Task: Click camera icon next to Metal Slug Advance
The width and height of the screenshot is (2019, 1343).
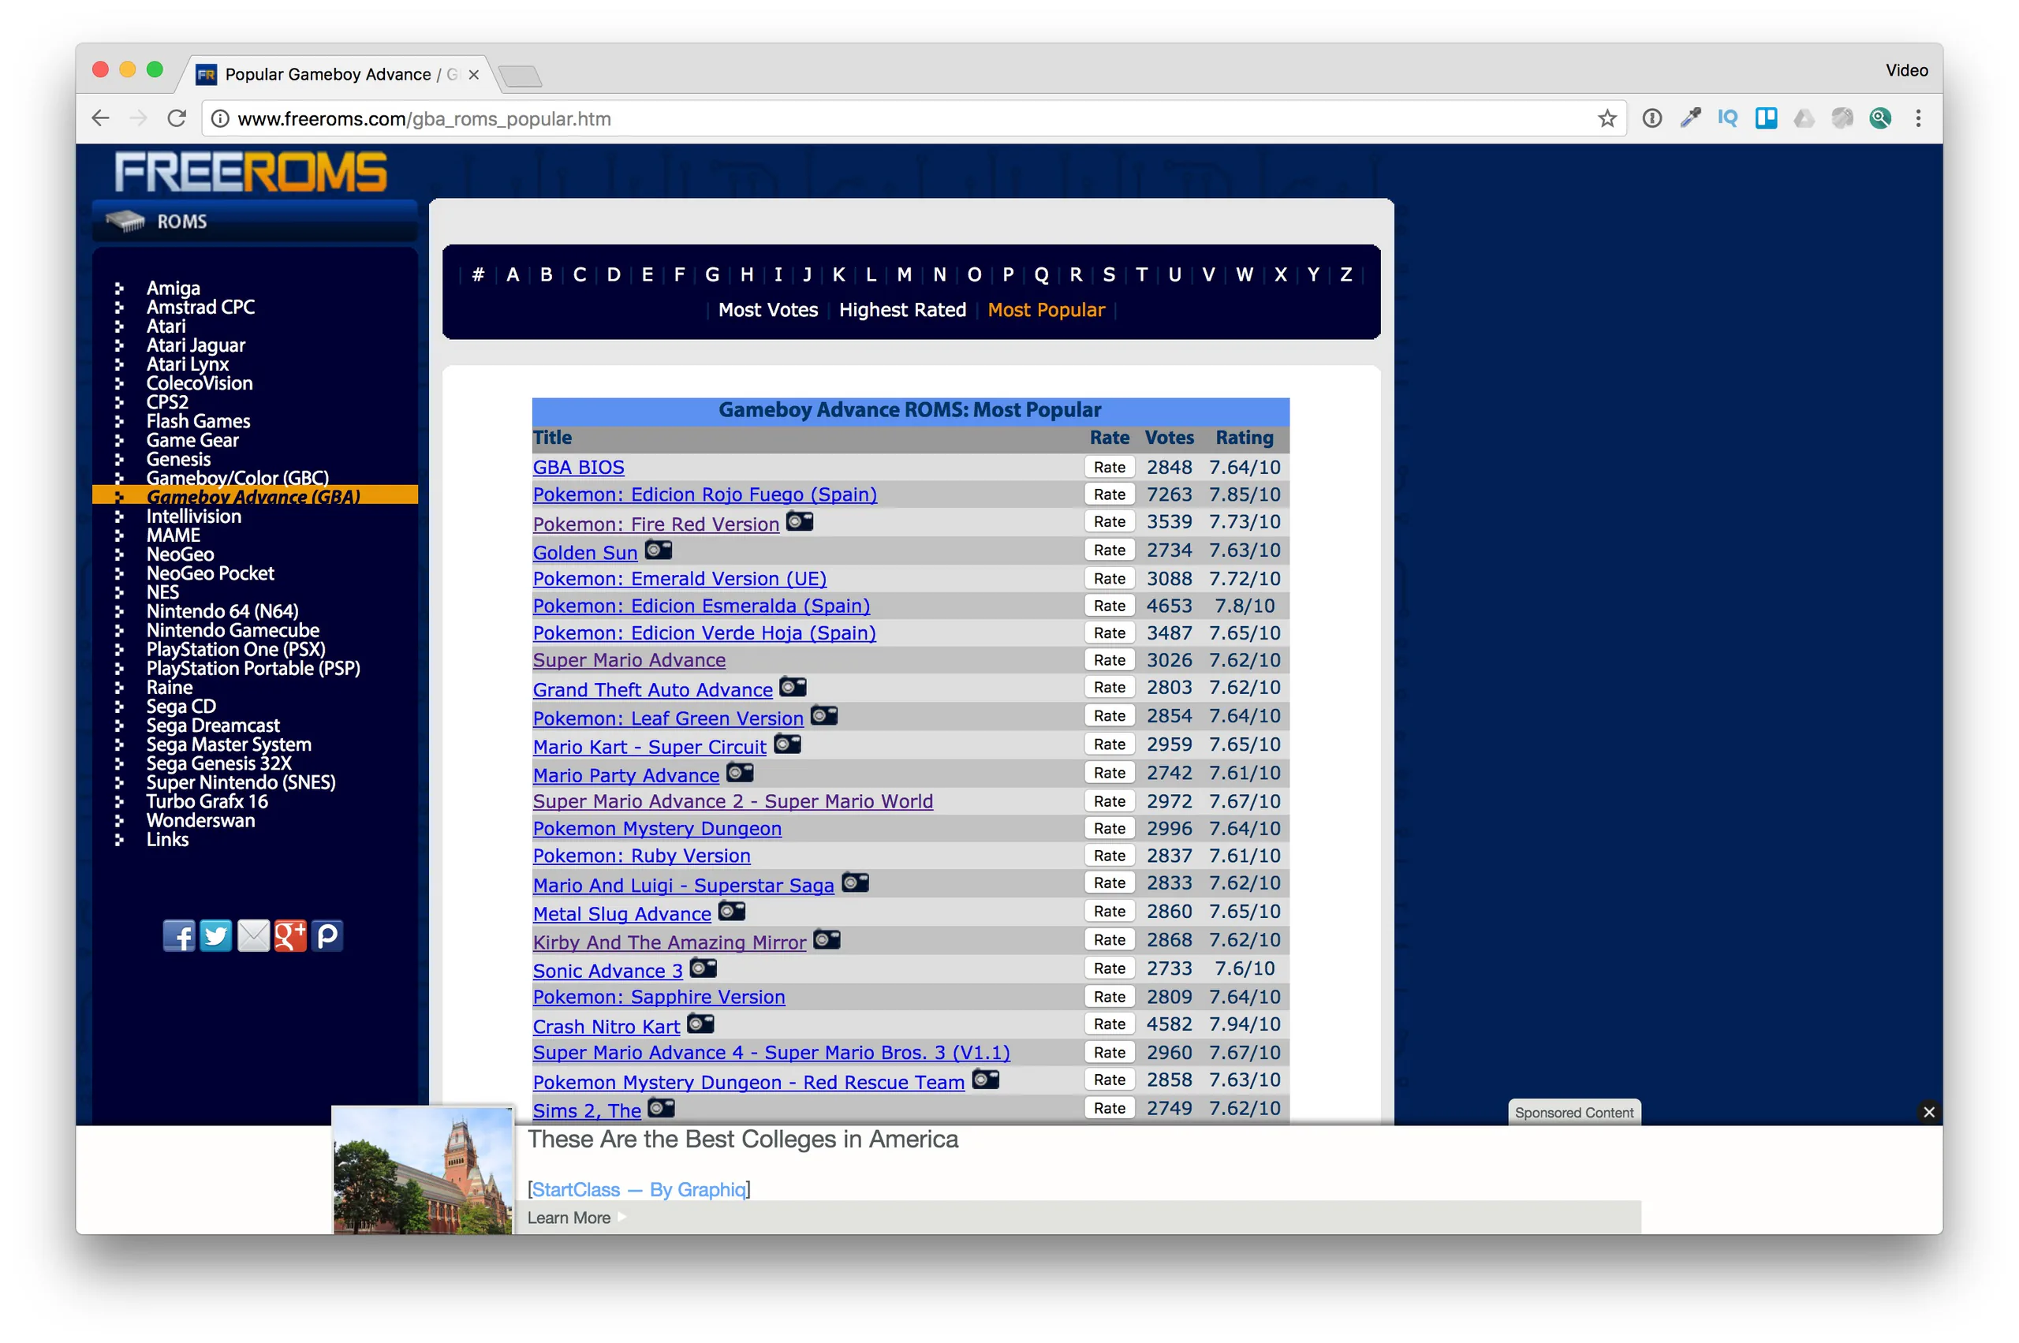Action: 732,911
